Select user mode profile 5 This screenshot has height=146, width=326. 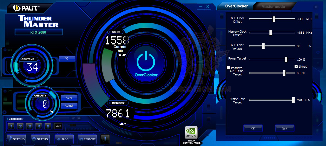click(x=48, y=126)
